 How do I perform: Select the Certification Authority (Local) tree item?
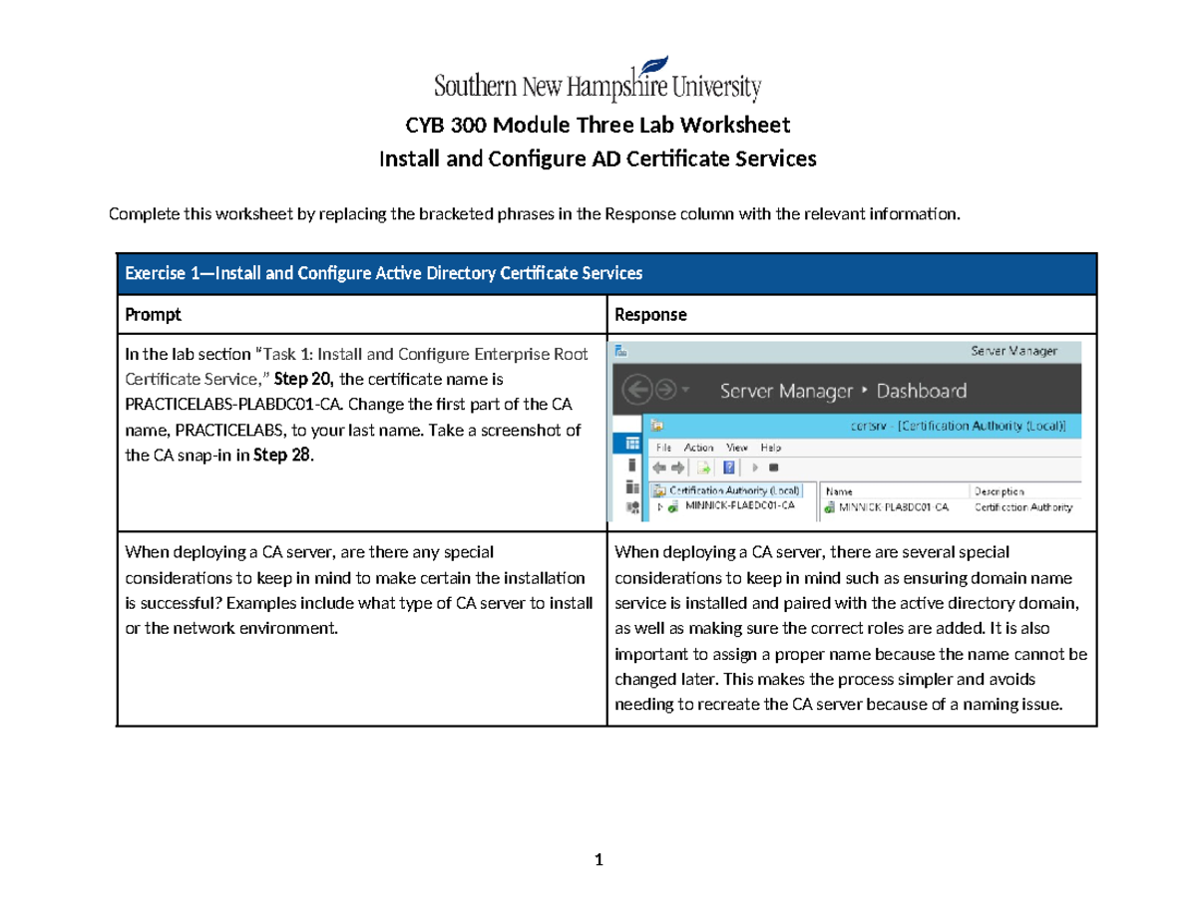tap(733, 490)
